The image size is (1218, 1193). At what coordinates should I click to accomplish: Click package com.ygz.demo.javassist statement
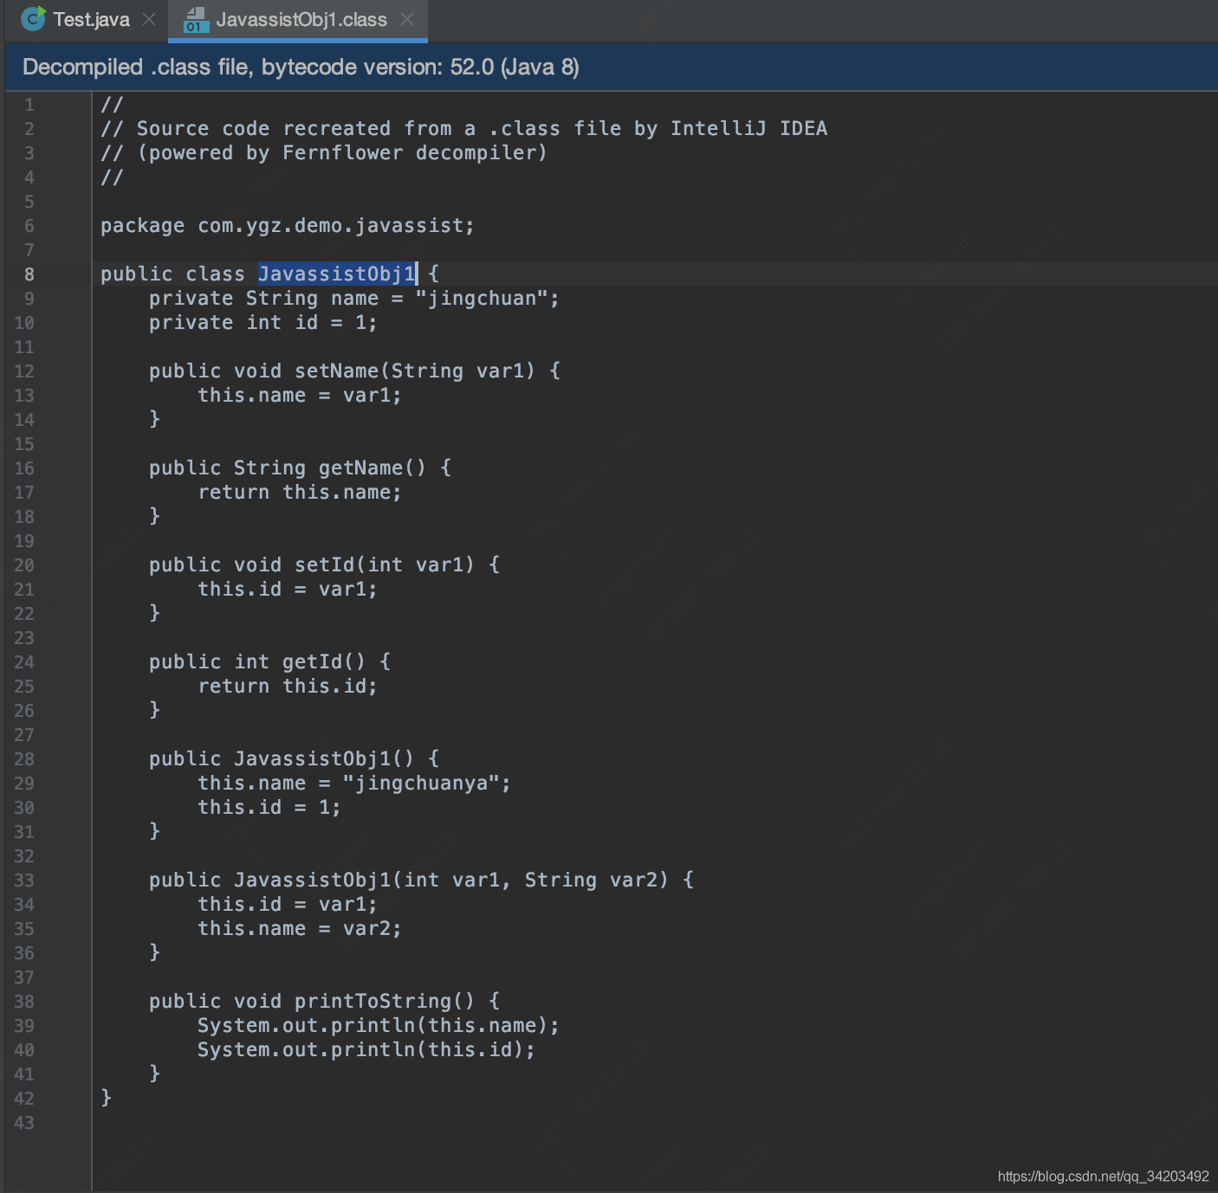pyautogui.click(x=288, y=226)
